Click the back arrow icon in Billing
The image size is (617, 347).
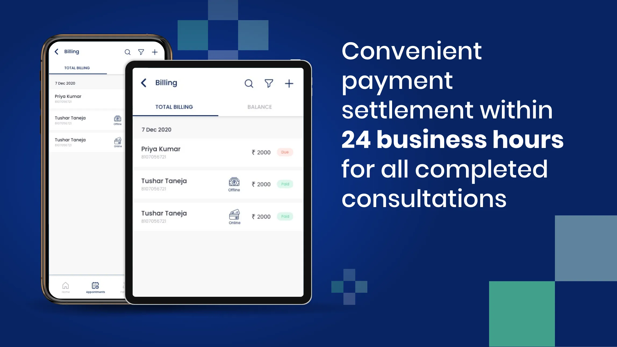[x=144, y=82]
